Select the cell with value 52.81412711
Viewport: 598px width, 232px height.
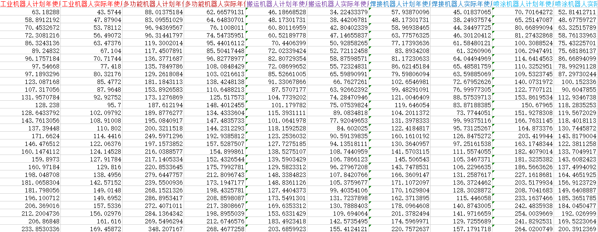576,12
